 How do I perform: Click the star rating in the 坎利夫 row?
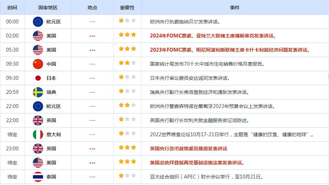click(127, 119)
